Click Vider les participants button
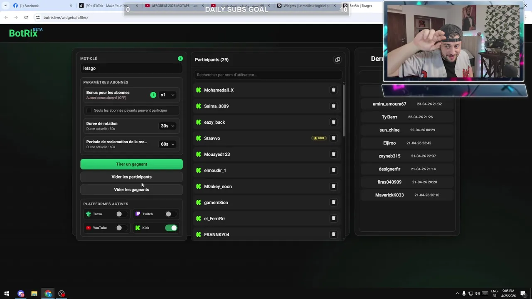 click(x=131, y=177)
